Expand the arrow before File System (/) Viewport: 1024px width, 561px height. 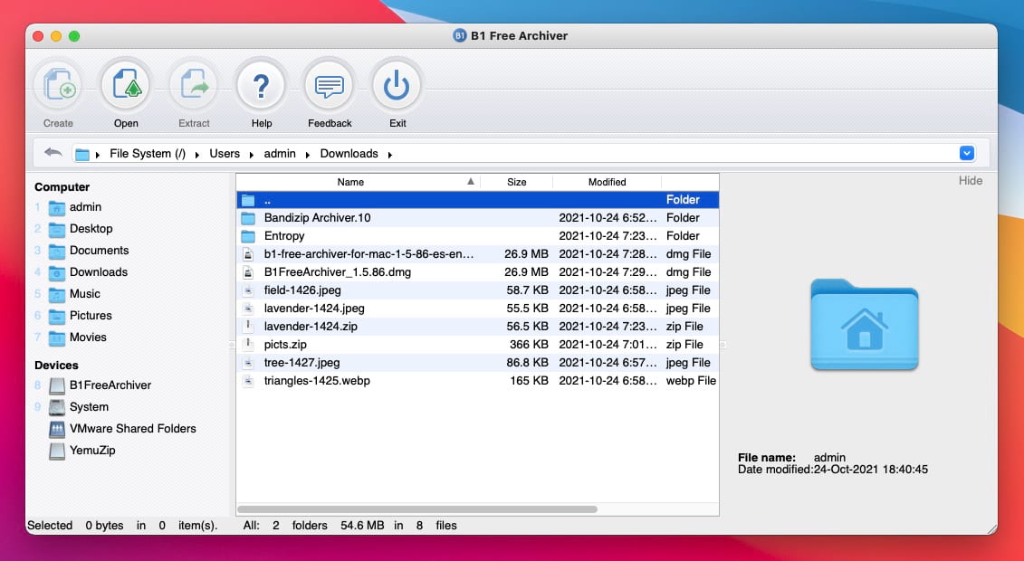tap(98, 155)
